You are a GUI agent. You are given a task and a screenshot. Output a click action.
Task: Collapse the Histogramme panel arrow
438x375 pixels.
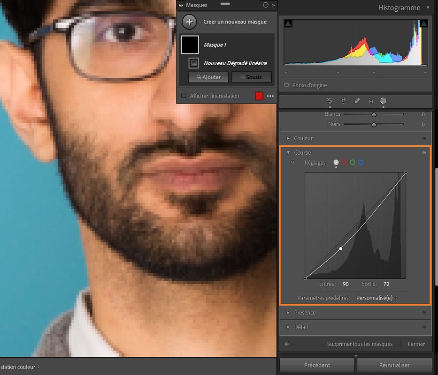(428, 8)
